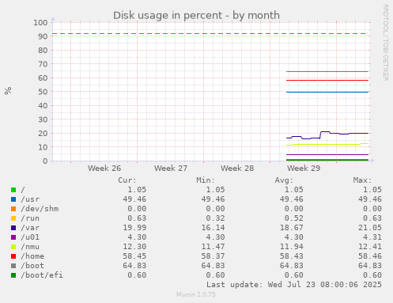Click the Week 29 axis label
The width and height of the screenshot is (393, 303).
point(304,169)
